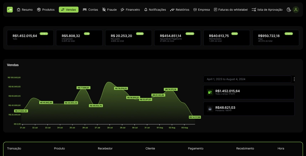The width and height of the screenshot is (306, 156).
Task: Click the R$ 61.143,99 data label
Action: coord(158,95)
